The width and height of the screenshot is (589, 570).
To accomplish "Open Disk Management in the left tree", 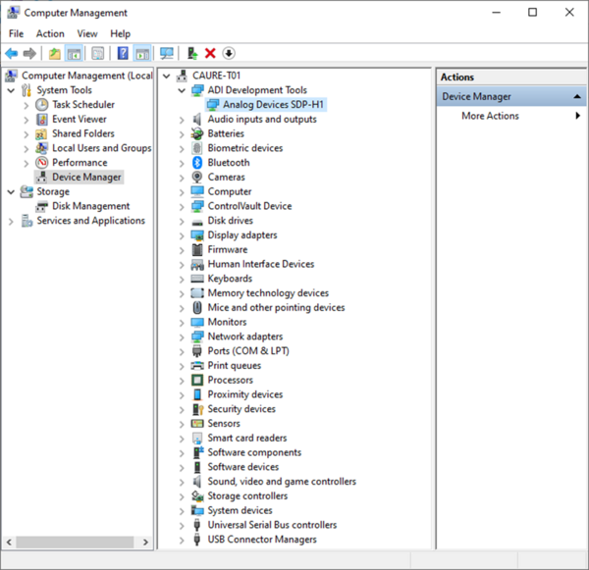I will coord(90,206).
